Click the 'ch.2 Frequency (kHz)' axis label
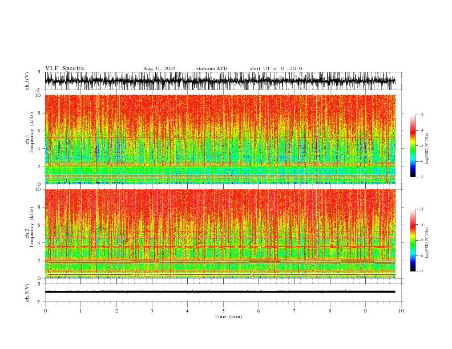 click(x=30, y=227)
